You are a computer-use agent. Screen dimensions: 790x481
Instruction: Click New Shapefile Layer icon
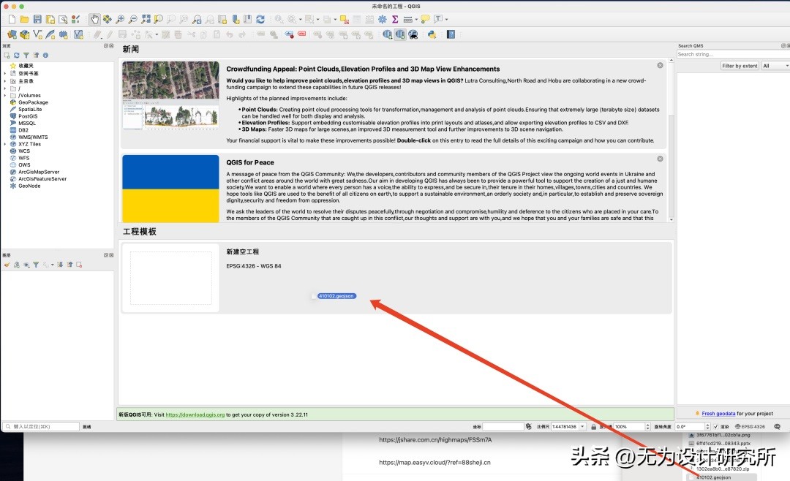click(x=37, y=34)
